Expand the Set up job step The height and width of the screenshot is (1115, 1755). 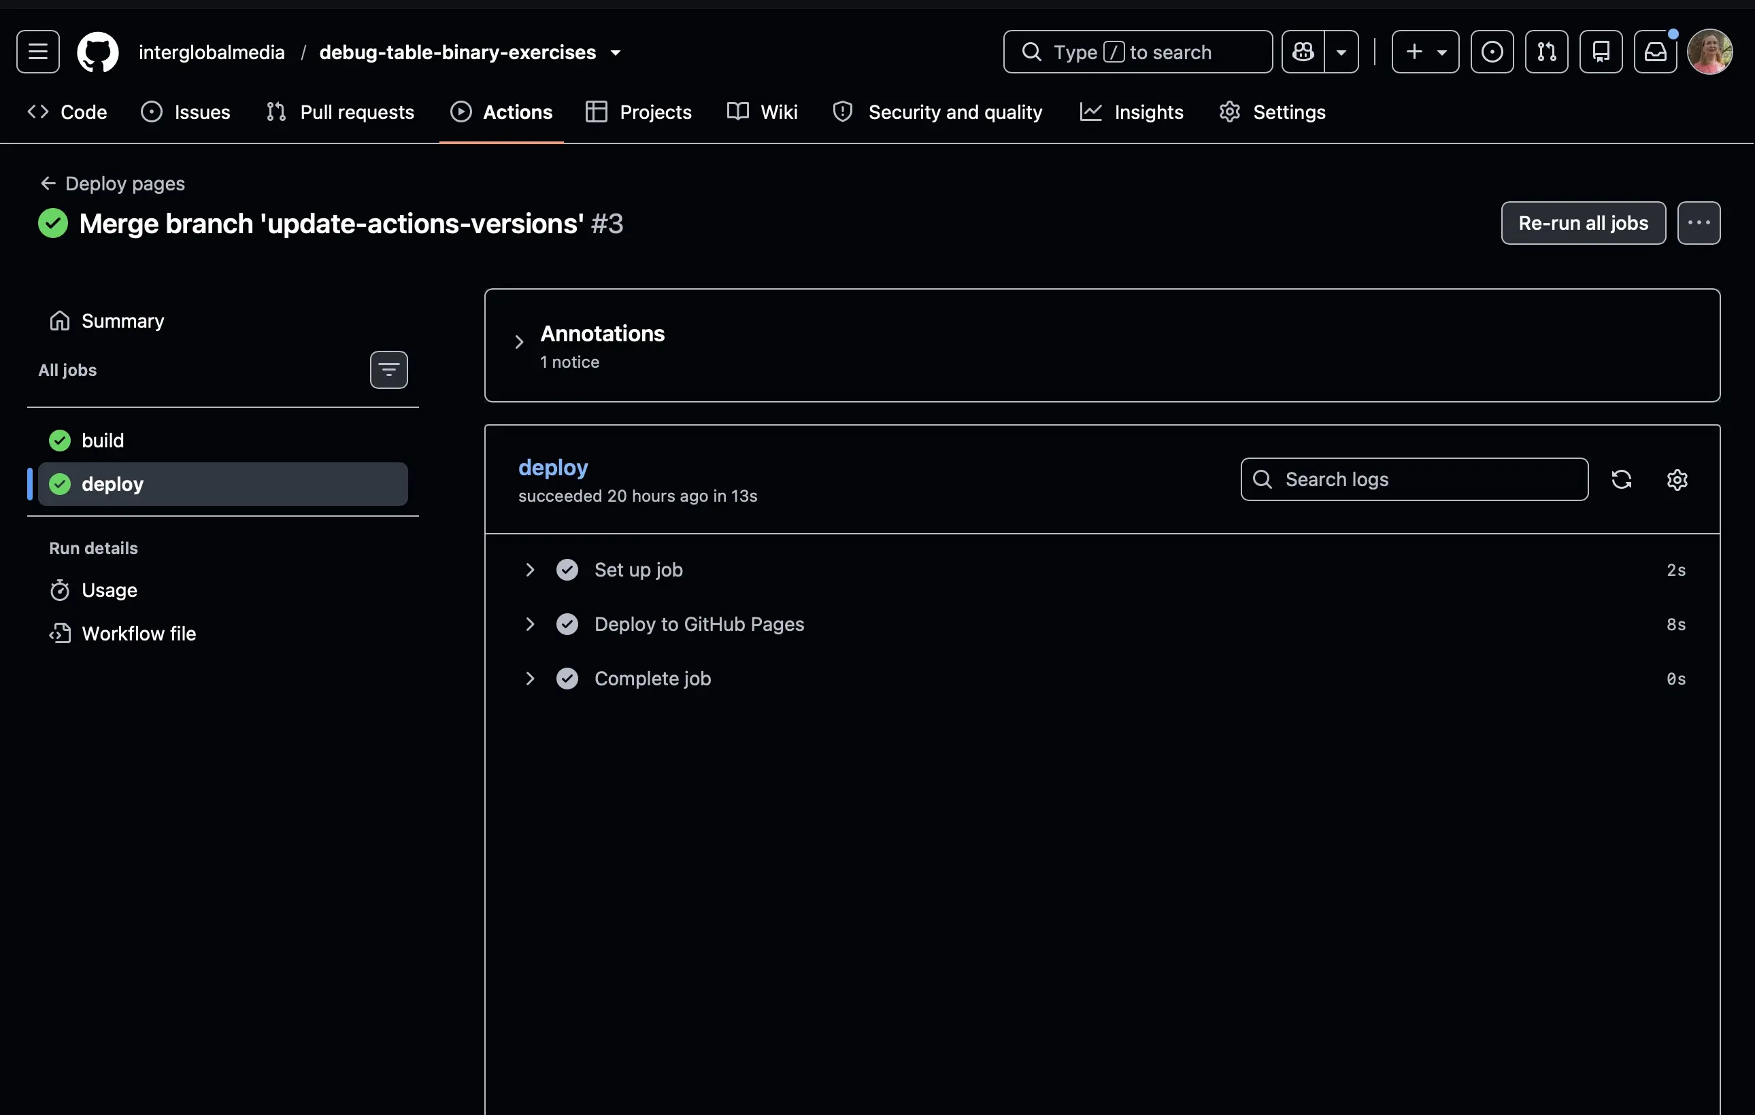click(x=1102, y=570)
